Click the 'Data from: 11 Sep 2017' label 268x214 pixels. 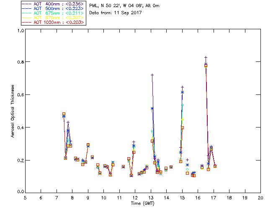click(x=116, y=13)
